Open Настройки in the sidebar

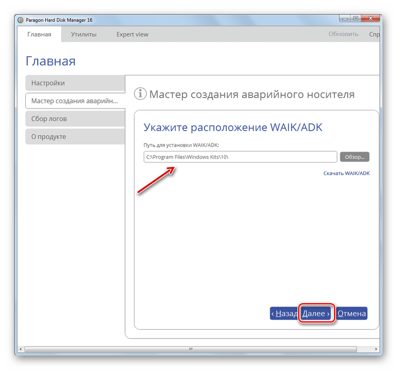[75, 83]
